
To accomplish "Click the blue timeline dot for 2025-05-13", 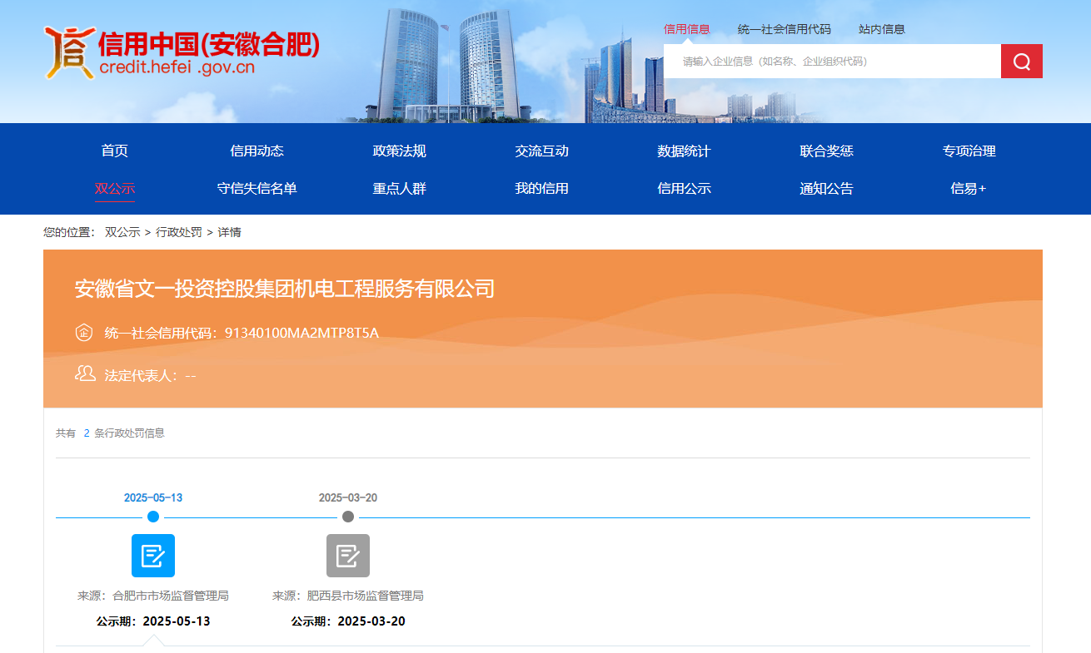I will coord(153,517).
